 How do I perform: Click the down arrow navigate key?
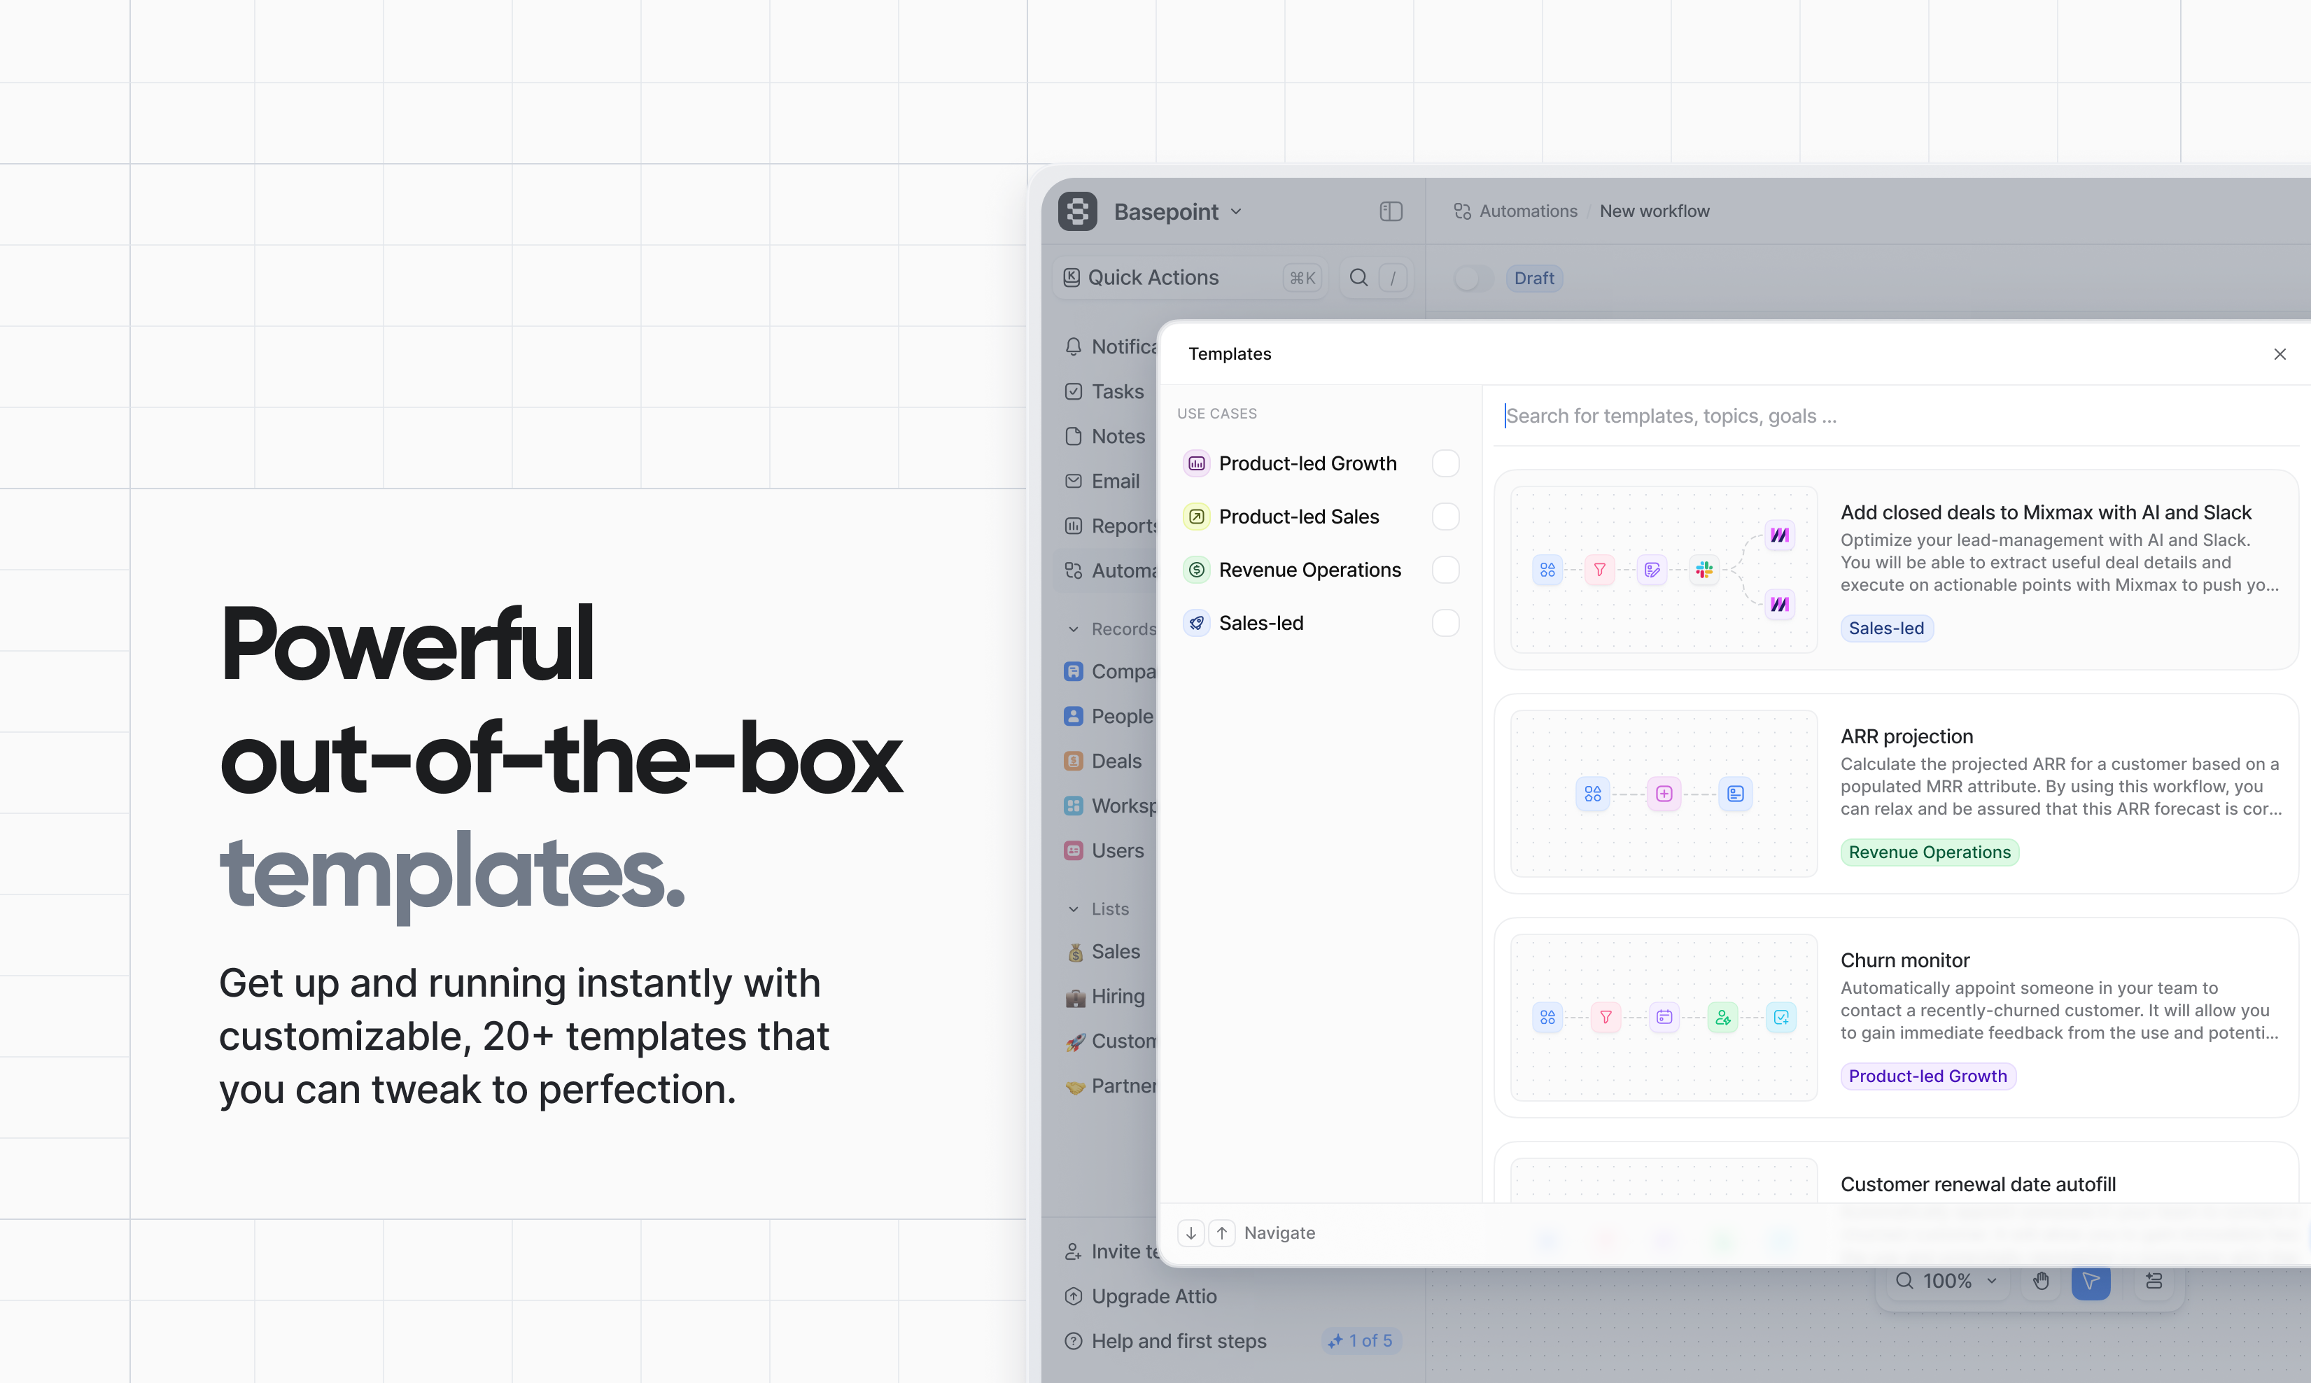click(1191, 1233)
